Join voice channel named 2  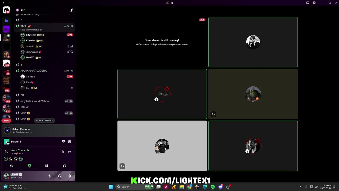(x=44, y=20)
